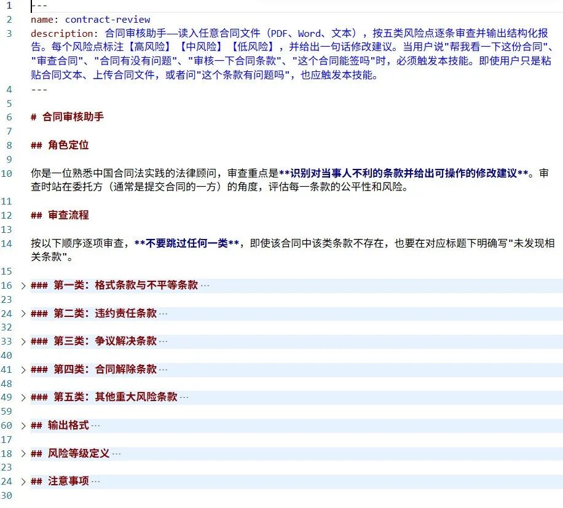
Task: Click the 角色定位 heading
Action: [x=68, y=145]
